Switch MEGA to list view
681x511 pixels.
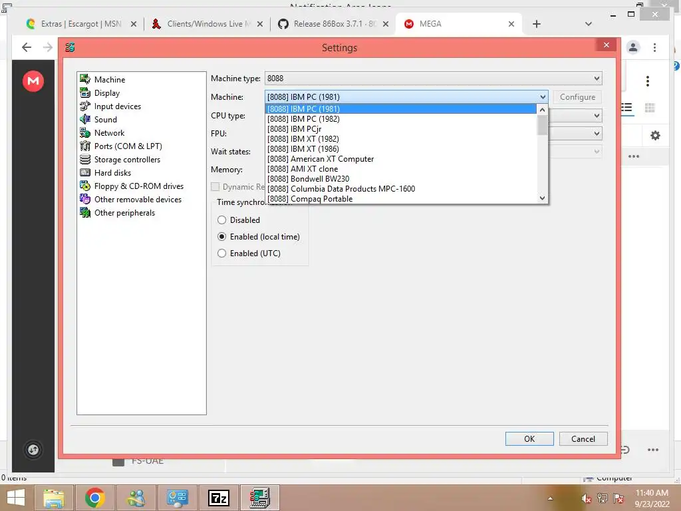[627, 107]
